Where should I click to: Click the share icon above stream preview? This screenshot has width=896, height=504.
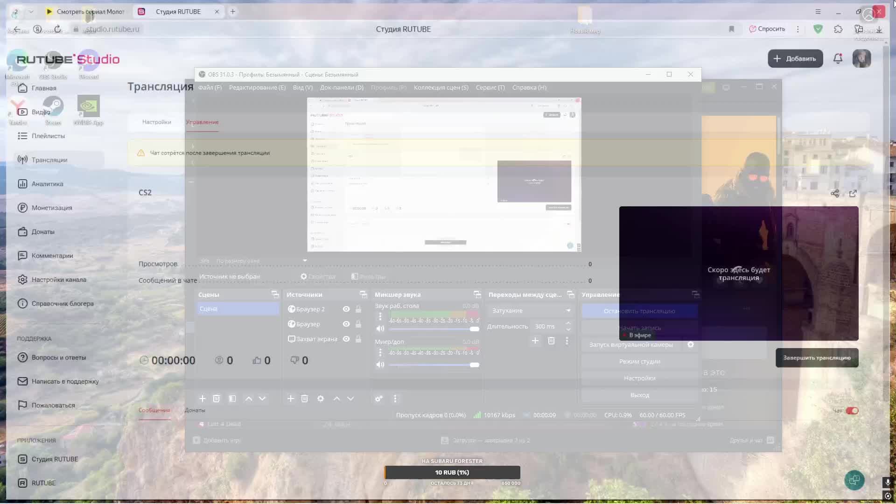click(x=835, y=193)
